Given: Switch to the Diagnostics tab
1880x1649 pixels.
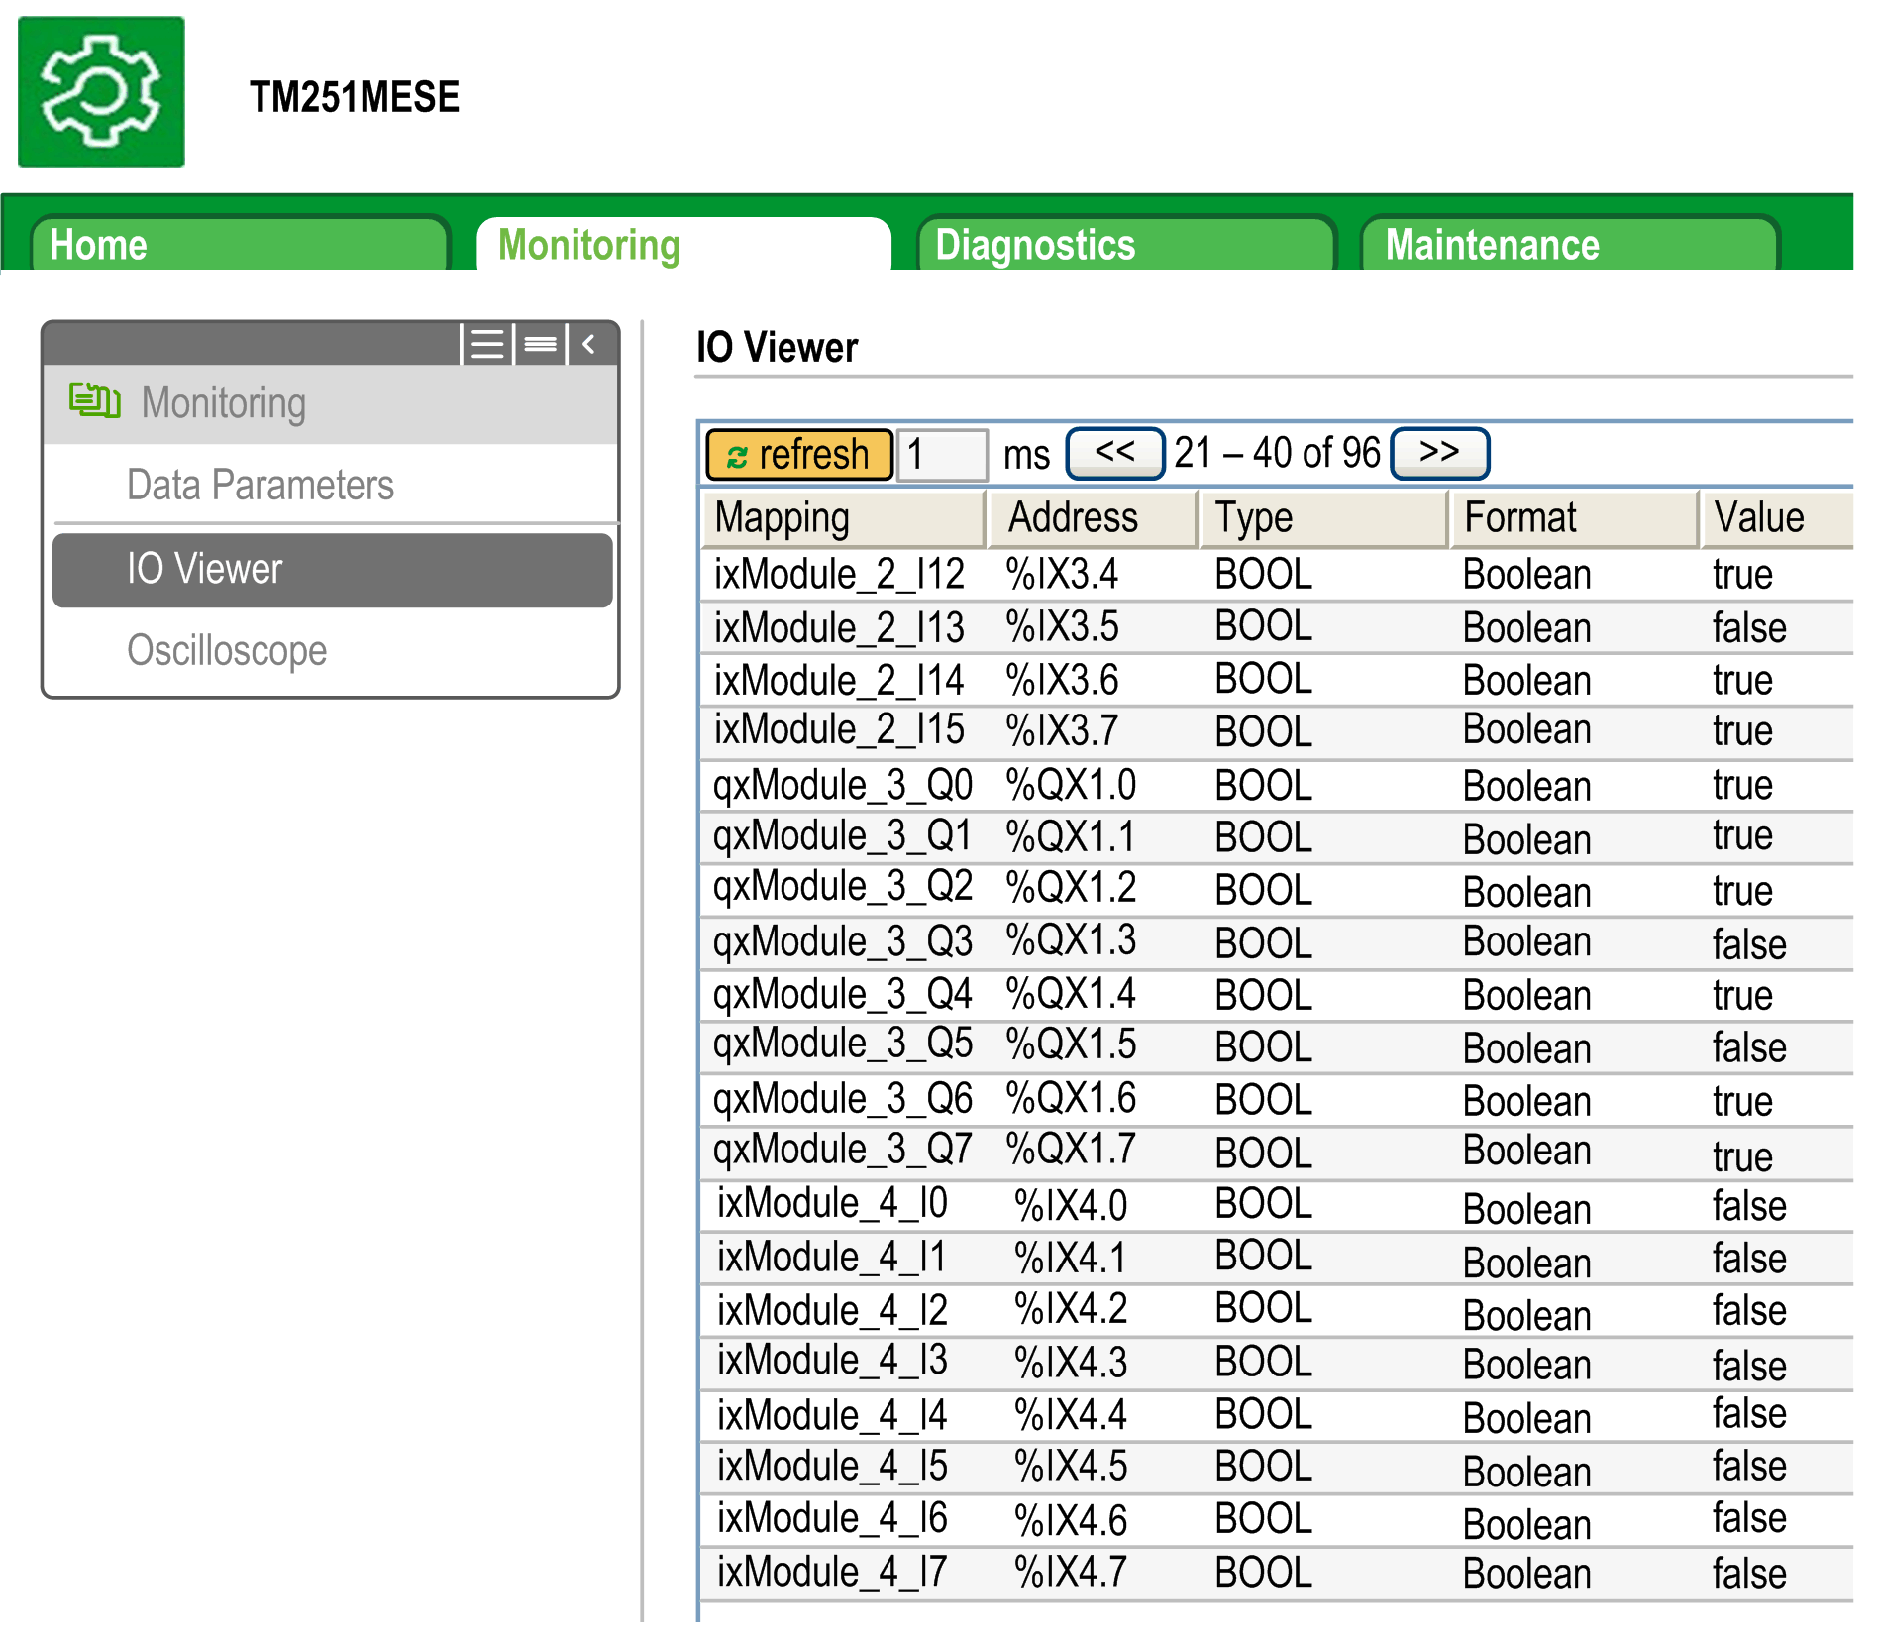Looking at the screenshot, I should 1124,245.
